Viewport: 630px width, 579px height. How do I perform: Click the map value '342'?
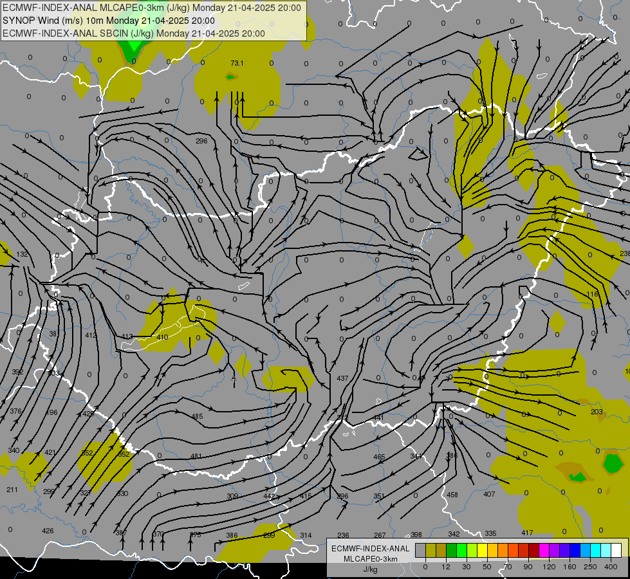454,534
